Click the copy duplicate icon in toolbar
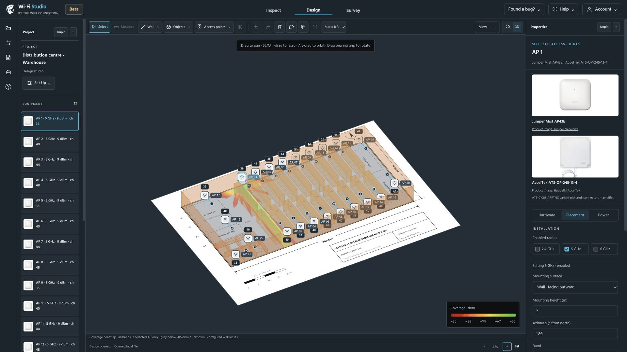The width and height of the screenshot is (627, 352). (x=303, y=27)
